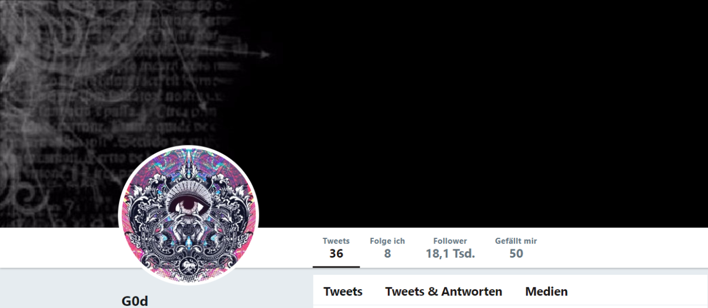Click the G0d profile name
Image resolution: width=708 pixels, height=308 pixels.
[135, 301]
